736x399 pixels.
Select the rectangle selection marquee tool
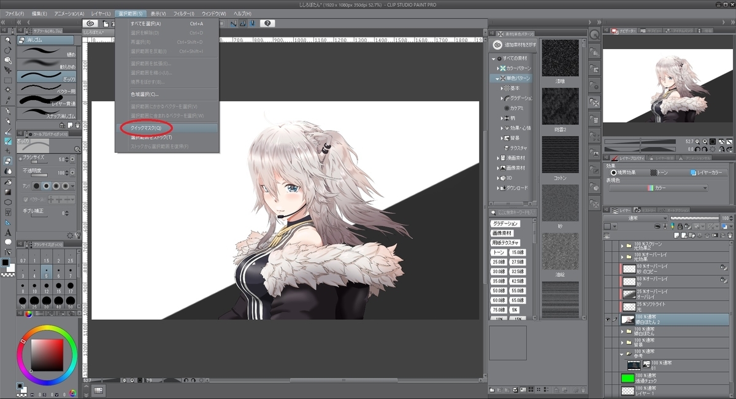8,80
